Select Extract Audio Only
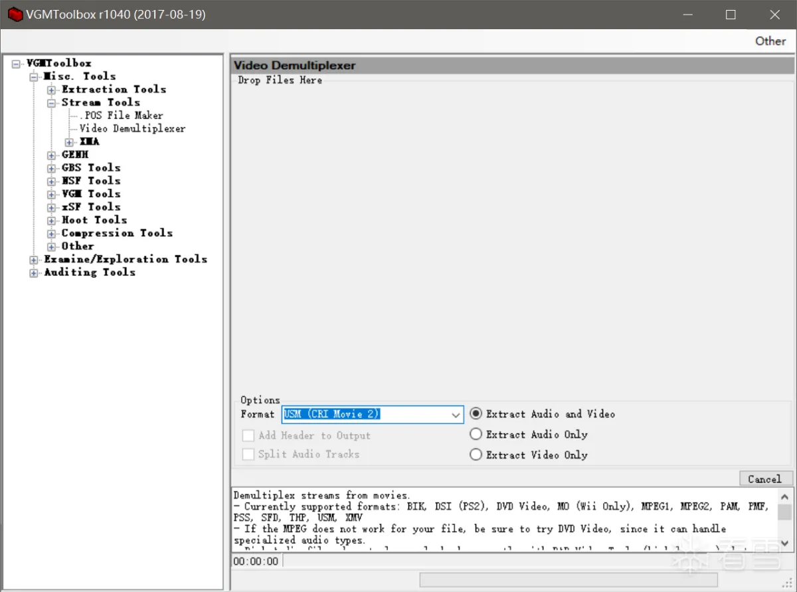Image resolution: width=797 pixels, height=592 pixels. pyautogui.click(x=476, y=434)
